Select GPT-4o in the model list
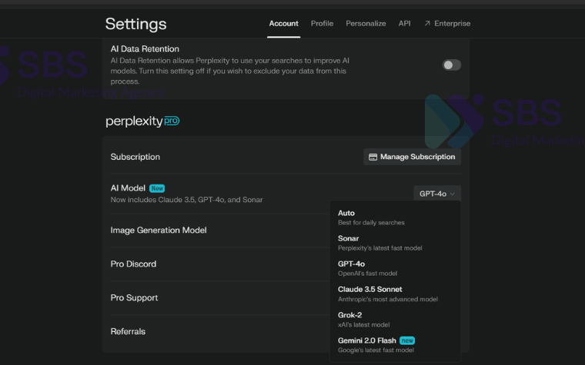This screenshot has height=365, width=585. click(x=395, y=268)
